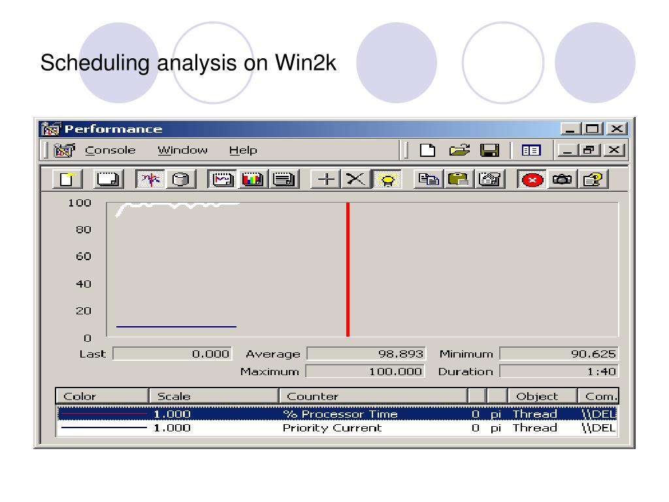Select the % Processor Time counter row
This screenshot has height=502, width=669.
pyautogui.click(x=337, y=414)
